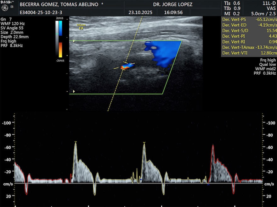Screen dimensions: 277x207
Task: Select the Der. Vert-RI measurement row
Action: 249,42
